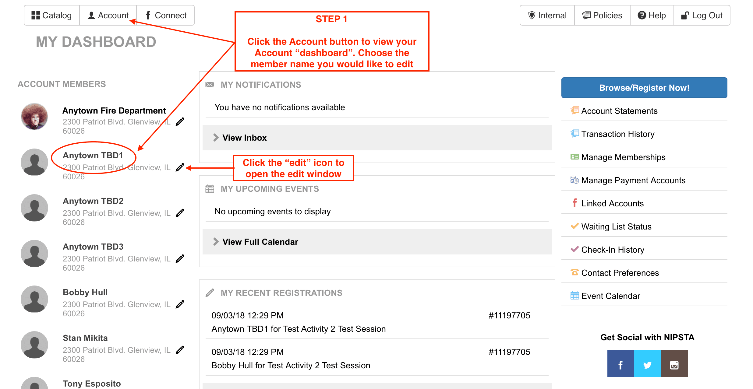Click edit pencil for Anytown TBD2

click(x=180, y=213)
